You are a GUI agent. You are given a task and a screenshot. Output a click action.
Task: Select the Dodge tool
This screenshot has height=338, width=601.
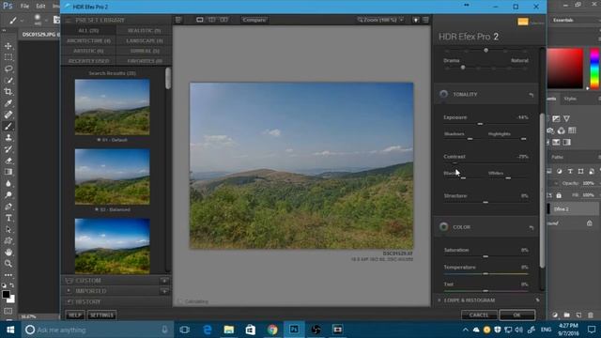[8, 195]
